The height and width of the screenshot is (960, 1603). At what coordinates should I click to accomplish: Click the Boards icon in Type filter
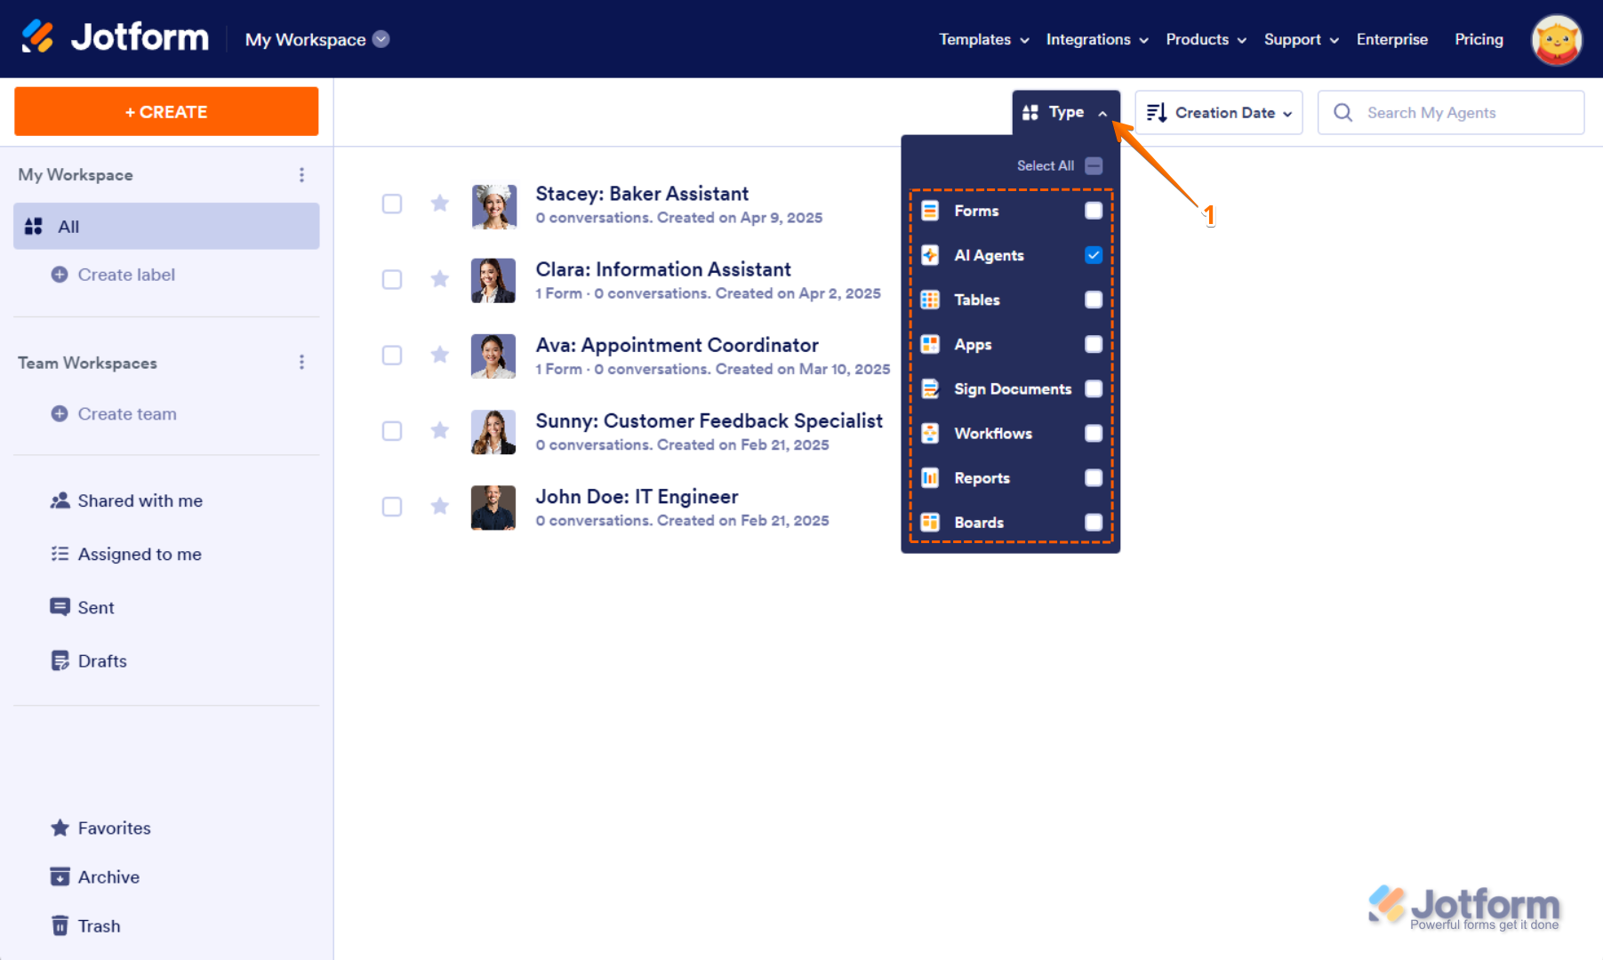pyautogui.click(x=930, y=522)
